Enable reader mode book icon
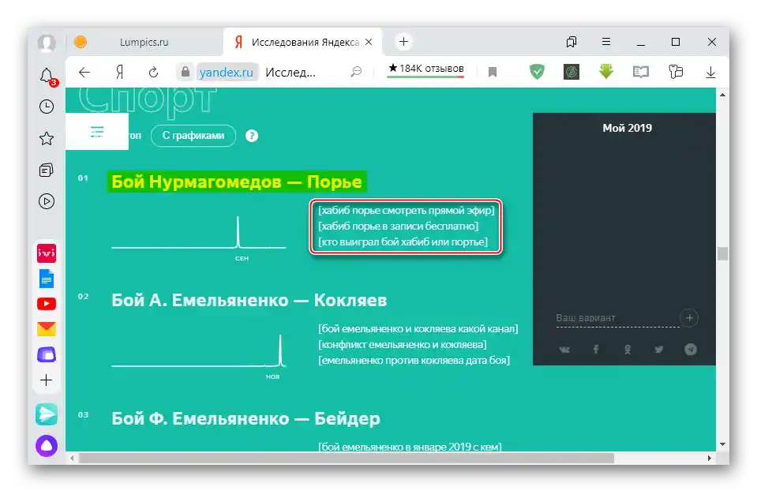 point(641,73)
